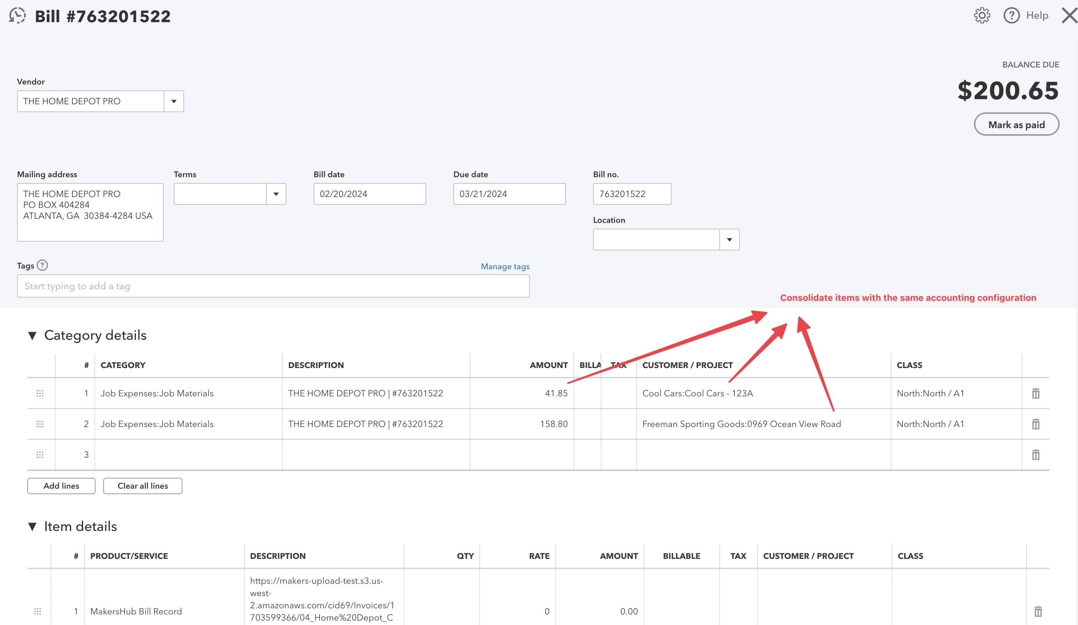This screenshot has width=1078, height=625.
Task: Edit class North / A1 in row 1
Action: click(957, 393)
